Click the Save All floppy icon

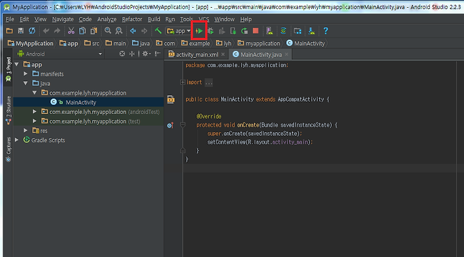pyautogui.click(x=21, y=31)
